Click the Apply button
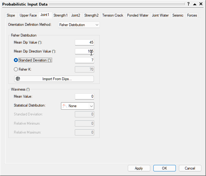Image resolution: width=206 pixels, height=176 pixels. coord(139,168)
